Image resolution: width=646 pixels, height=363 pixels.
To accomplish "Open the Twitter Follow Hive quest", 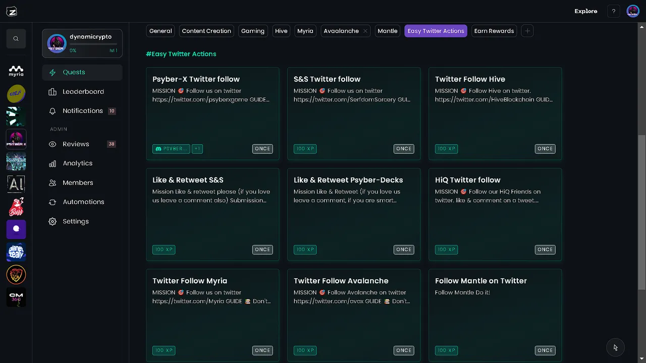I will [495, 113].
